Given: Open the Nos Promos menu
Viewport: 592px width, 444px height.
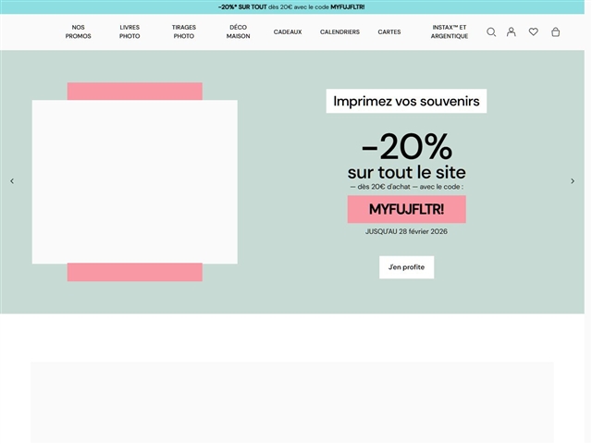Looking at the screenshot, I should click(x=79, y=31).
